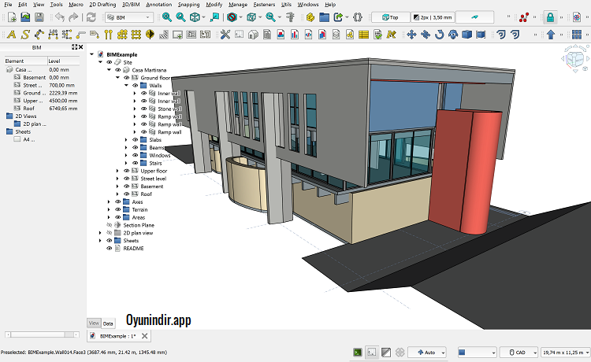This screenshot has width=591, height=362.
Task: Save the document with the floppy disk icon
Action: (39, 17)
